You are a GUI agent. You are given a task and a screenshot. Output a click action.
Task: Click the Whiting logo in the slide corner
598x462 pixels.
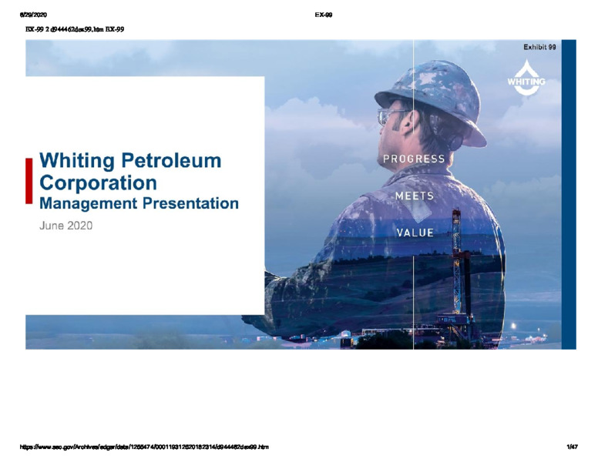tap(526, 77)
